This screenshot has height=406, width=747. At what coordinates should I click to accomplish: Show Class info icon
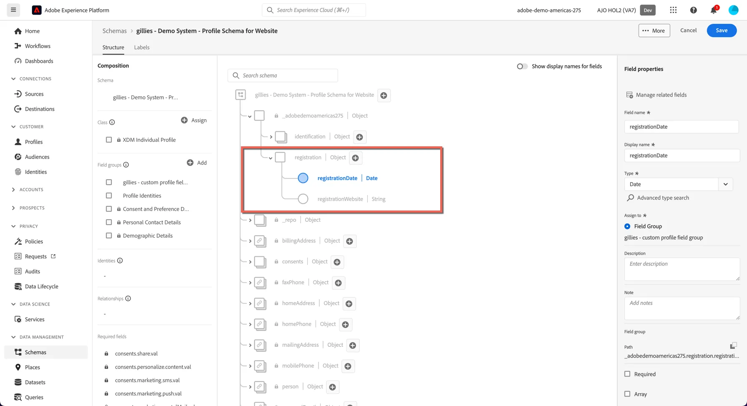(112, 122)
